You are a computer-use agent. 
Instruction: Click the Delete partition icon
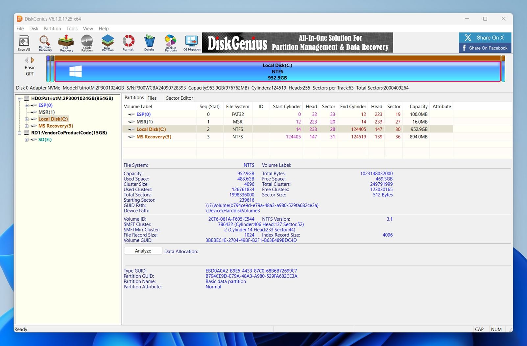[x=149, y=43]
